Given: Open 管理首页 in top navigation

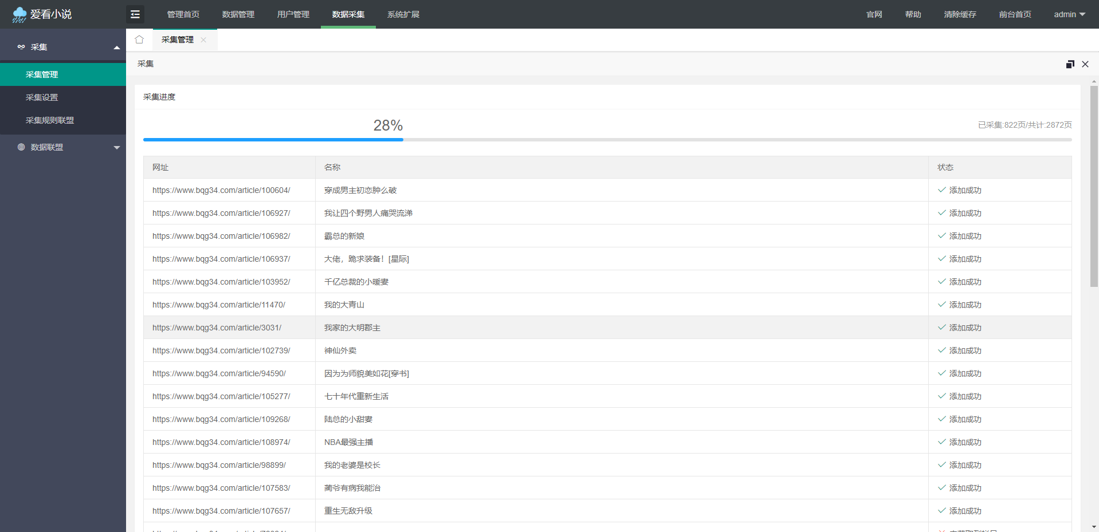Looking at the screenshot, I should [183, 14].
